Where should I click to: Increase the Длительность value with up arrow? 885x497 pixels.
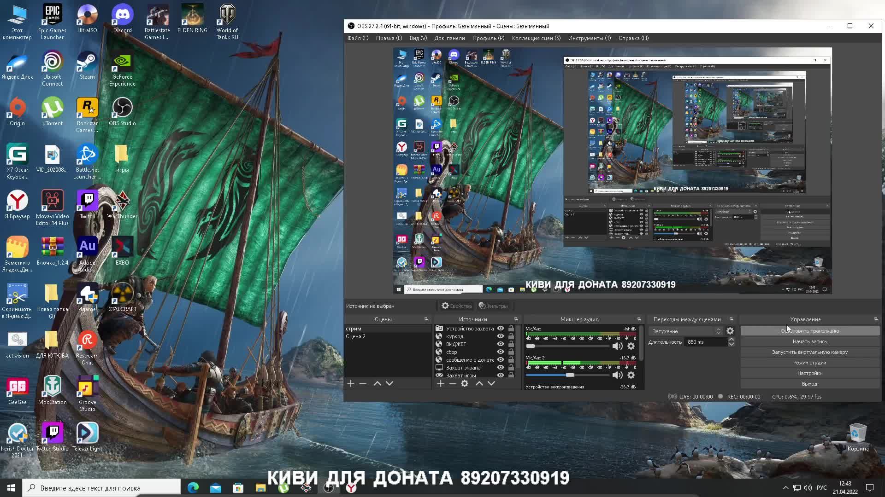click(731, 340)
